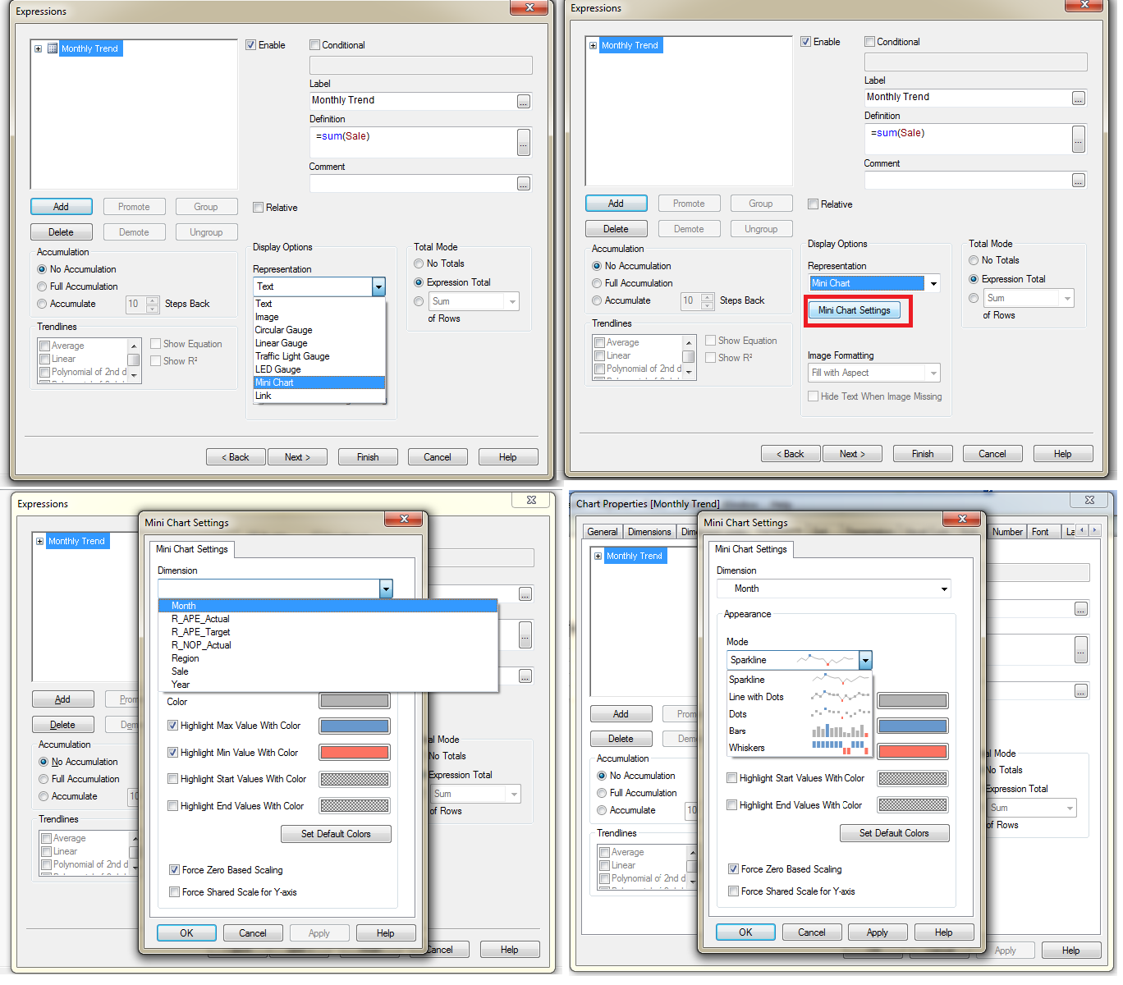Open Representation dropdown showing Text
The image size is (1123, 985).
[x=378, y=286]
